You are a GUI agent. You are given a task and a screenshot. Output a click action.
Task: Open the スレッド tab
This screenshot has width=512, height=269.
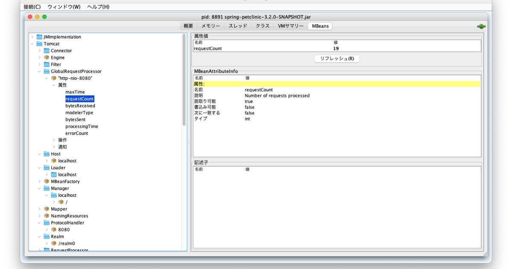pos(238,26)
